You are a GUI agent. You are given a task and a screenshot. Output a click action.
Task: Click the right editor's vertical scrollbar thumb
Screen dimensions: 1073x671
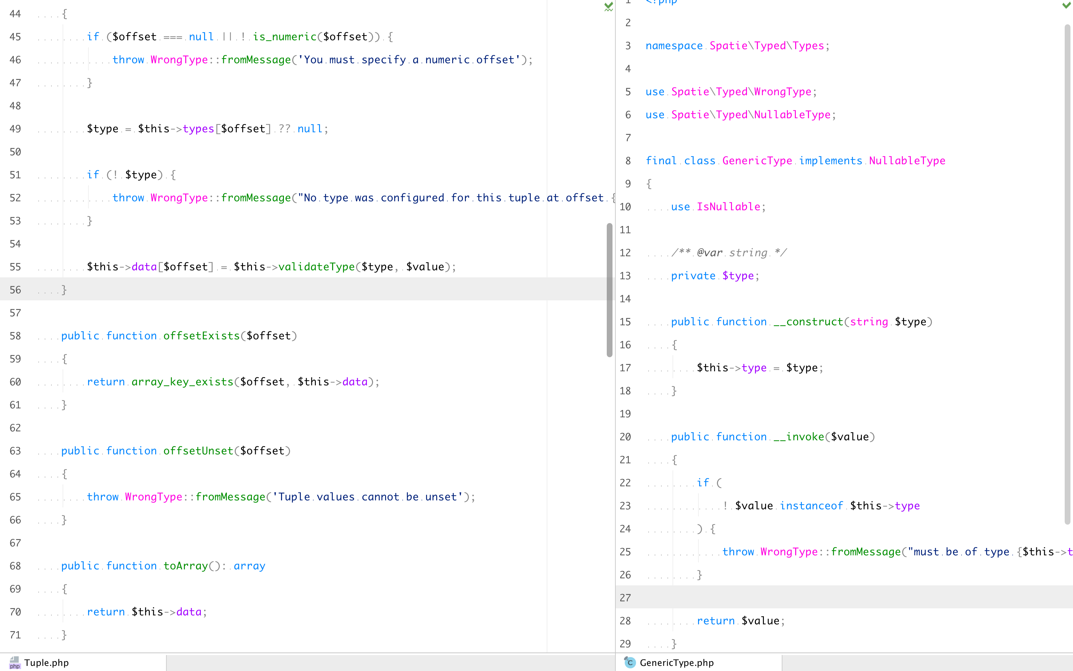1067,274
